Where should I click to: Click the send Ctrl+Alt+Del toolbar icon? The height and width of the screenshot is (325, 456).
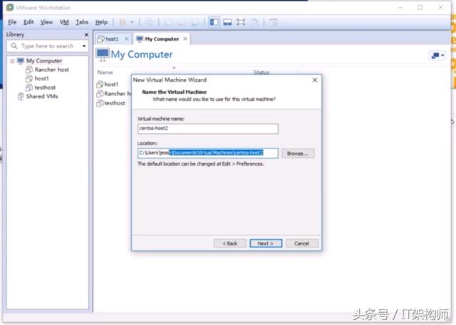(149, 22)
